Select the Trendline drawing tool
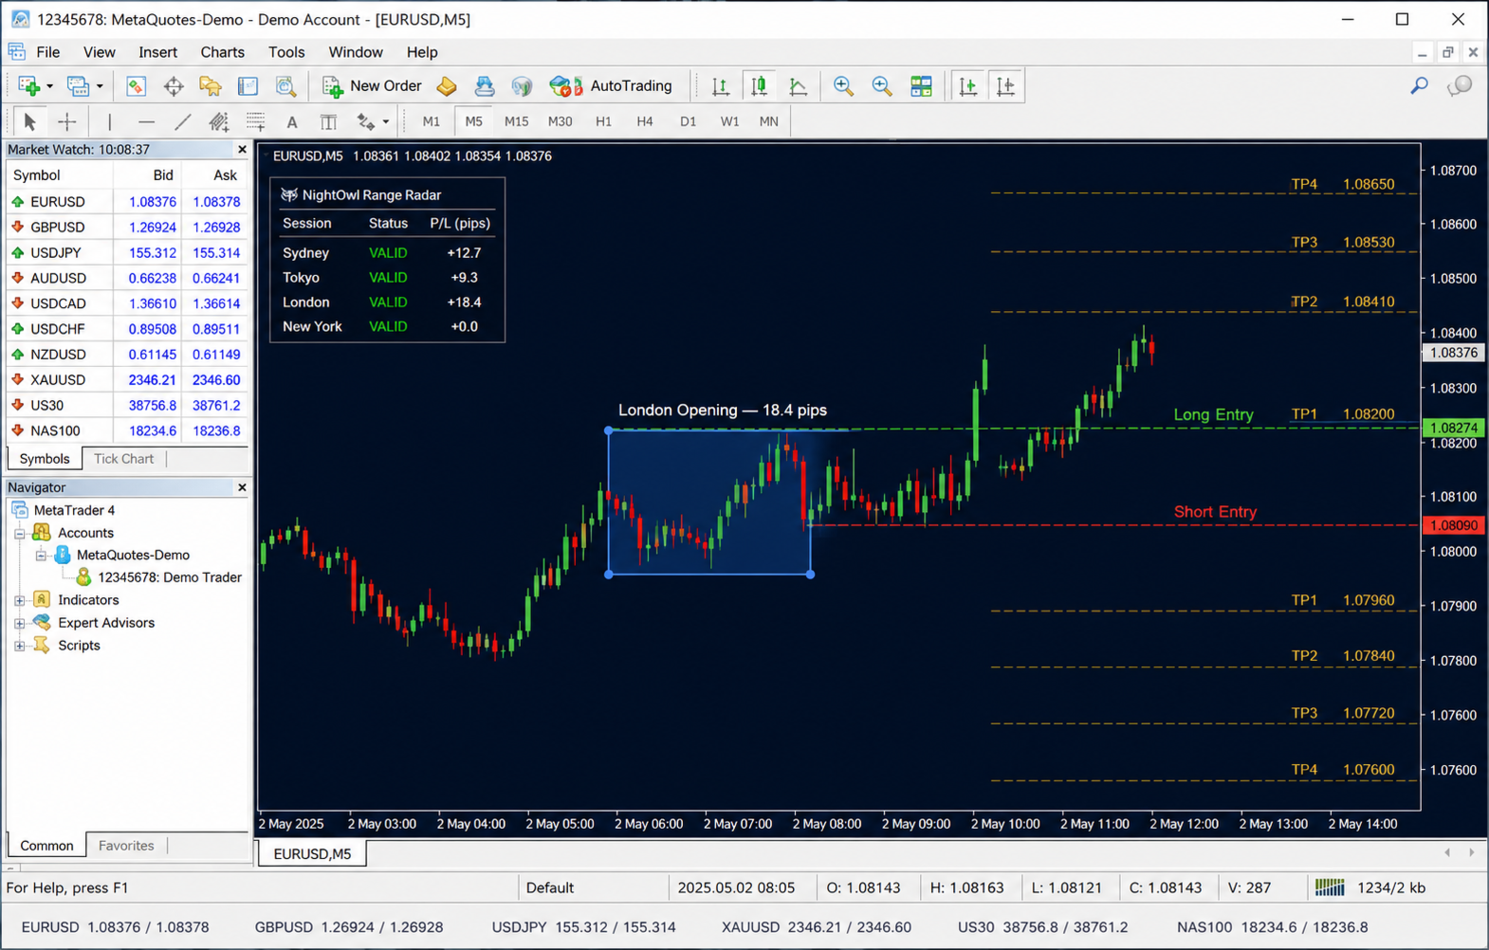Screen dimensions: 1489x950 [182, 121]
